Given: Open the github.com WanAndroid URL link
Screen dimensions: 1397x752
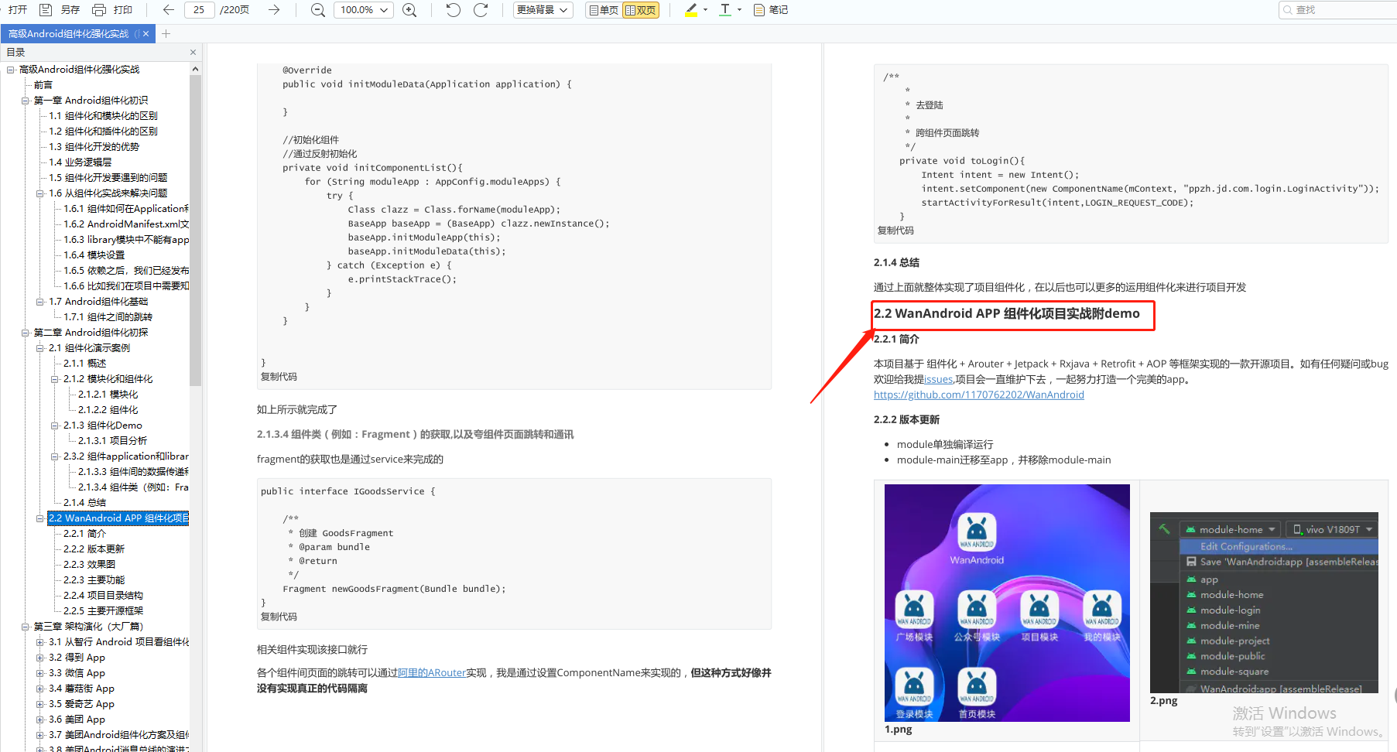Looking at the screenshot, I should (x=979, y=395).
